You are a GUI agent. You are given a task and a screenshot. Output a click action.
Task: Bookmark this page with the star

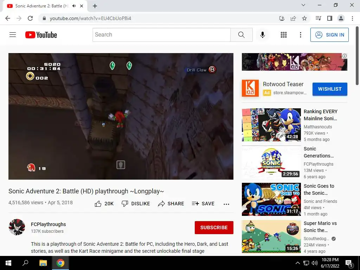(304, 18)
